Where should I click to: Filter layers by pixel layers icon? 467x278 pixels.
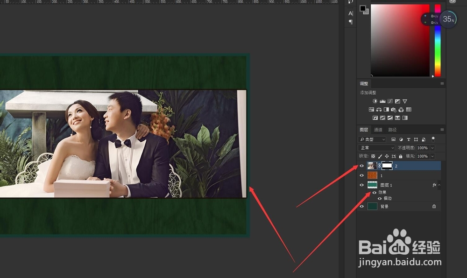click(393, 139)
